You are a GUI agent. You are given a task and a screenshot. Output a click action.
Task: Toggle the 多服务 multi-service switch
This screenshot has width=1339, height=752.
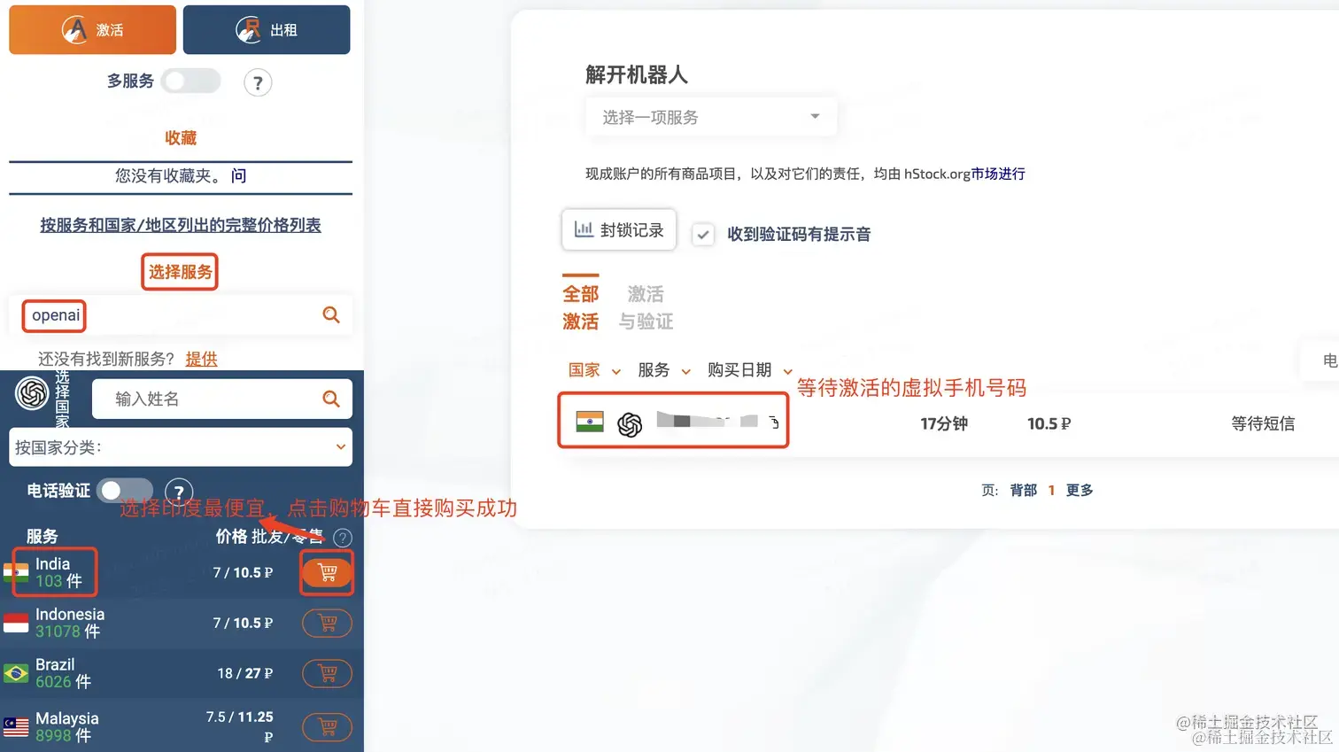coord(190,81)
